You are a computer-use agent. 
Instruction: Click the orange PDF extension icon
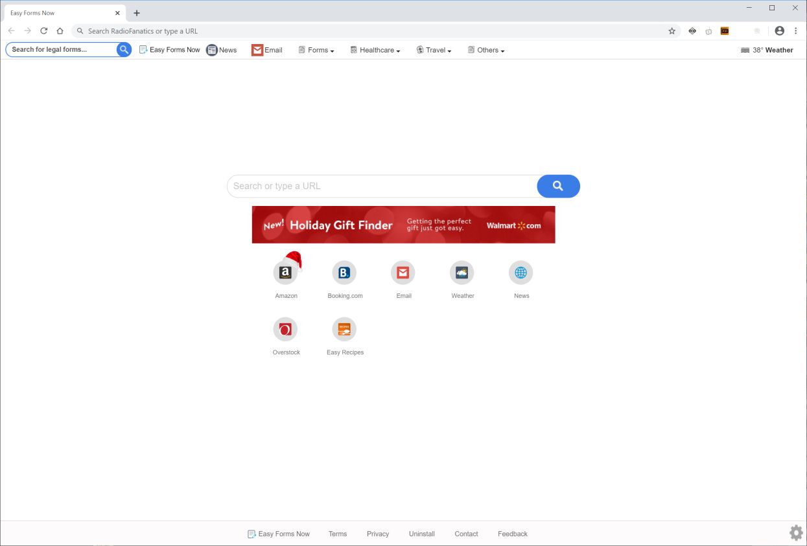pos(725,31)
